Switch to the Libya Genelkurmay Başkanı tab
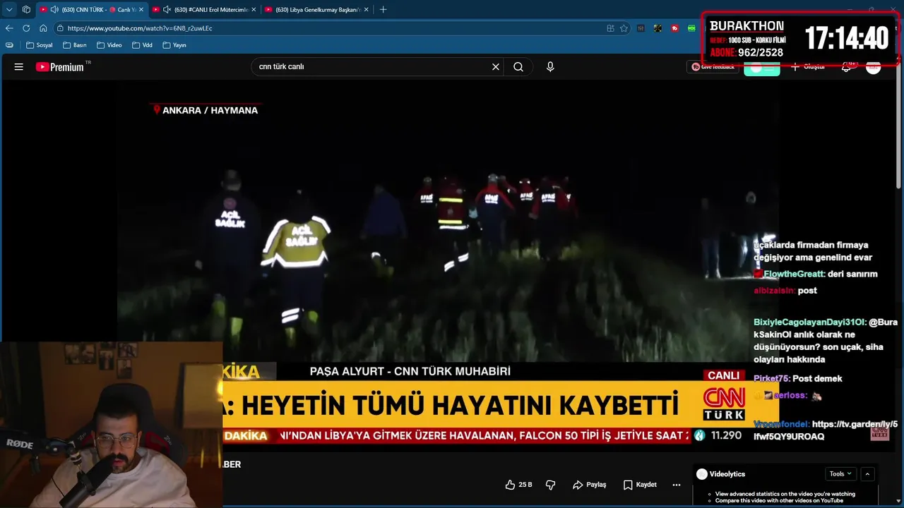The width and height of the screenshot is (904, 508). click(x=318, y=9)
